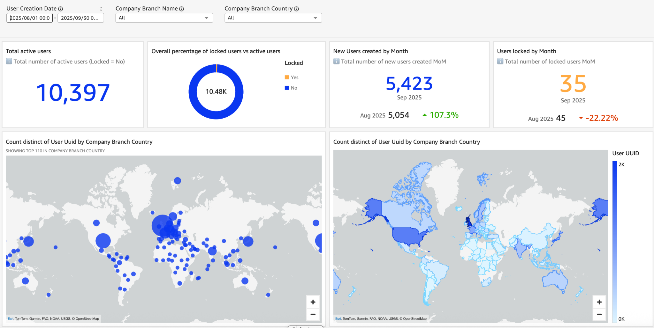Open the User Creation Date options menu
Screen dimensions: 654x328
tap(101, 9)
